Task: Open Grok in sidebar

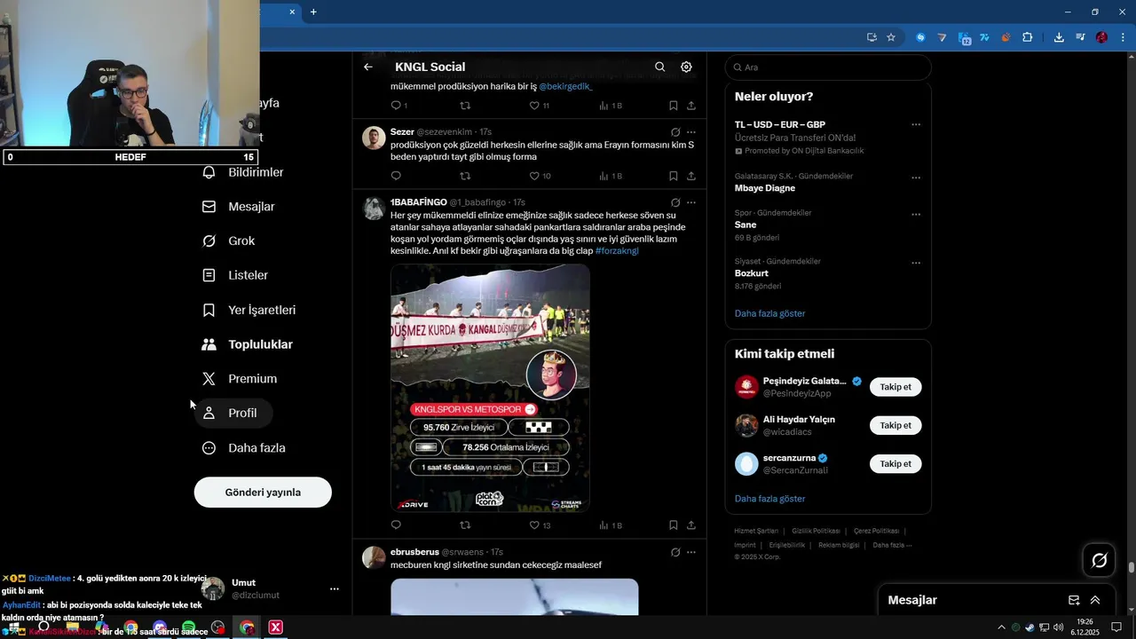Action: tap(229, 241)
